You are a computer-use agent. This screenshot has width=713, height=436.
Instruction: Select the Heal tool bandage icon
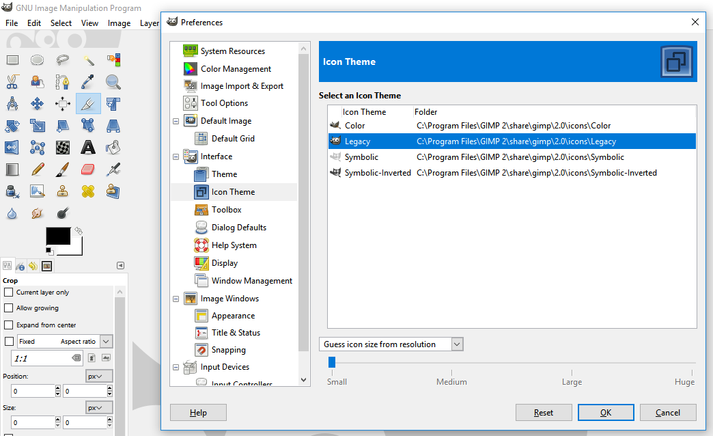point(88,191)
